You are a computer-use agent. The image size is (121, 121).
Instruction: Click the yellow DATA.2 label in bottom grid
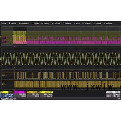point(4,75)
